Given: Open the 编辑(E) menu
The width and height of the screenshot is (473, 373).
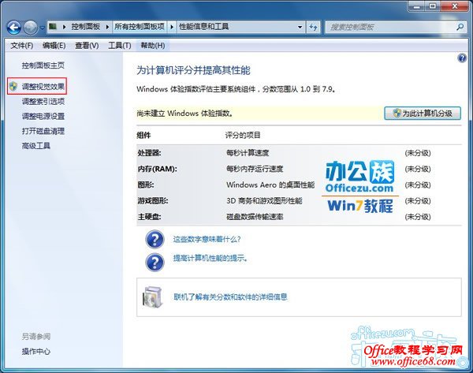Looking at the screenshot, I should (54, 46).
